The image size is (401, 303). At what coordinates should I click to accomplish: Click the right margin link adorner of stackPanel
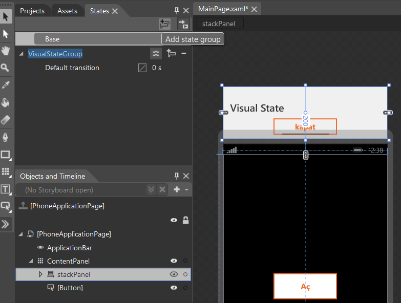tap(388, 113)
